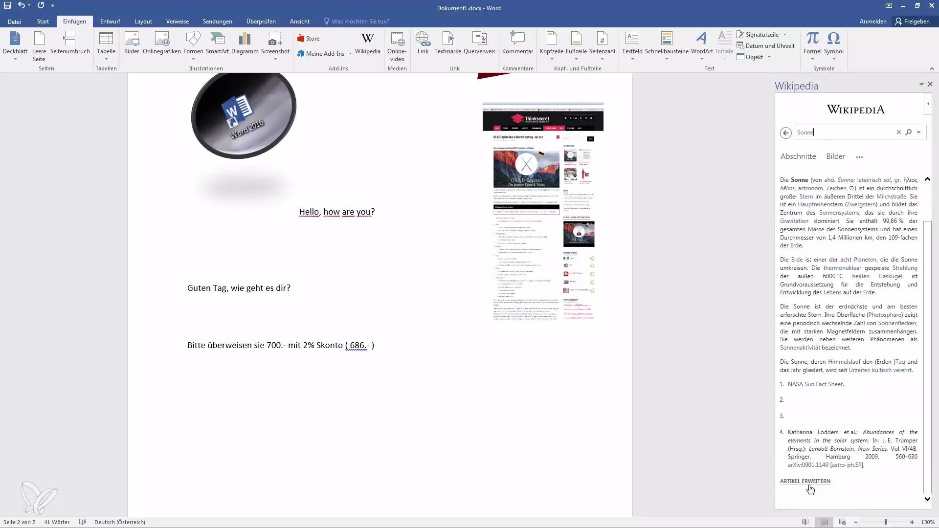
Task: Take a Screenshot clipping
Action: 275,45
